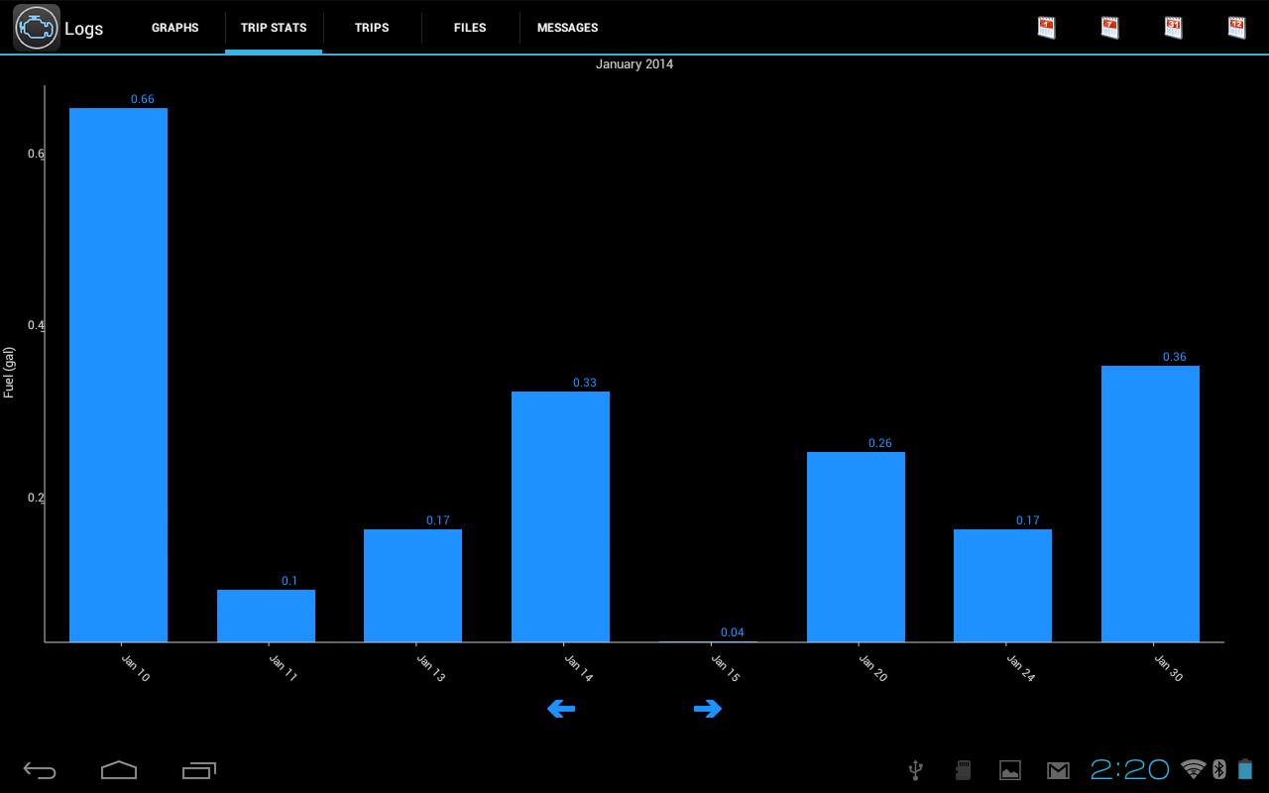The width and height of the screenshot is (1269, 793).
Task: Open the Files tab
Action: 470,28
